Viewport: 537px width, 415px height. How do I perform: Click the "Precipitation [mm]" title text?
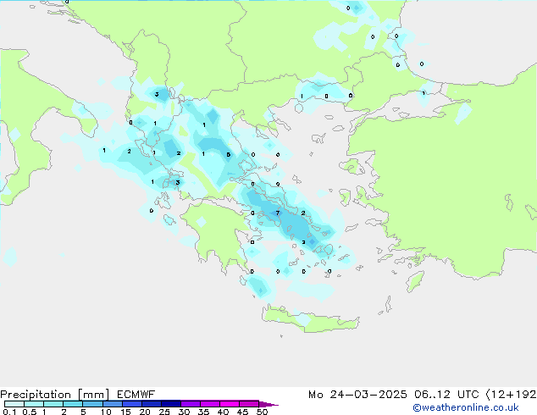pyautogui.click(x=54, y=395)
